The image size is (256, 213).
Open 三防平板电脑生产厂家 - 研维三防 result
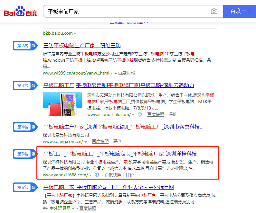tap(82, 45)
